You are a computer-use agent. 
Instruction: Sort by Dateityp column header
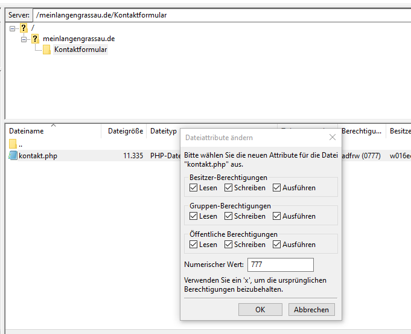click(164, 131)
